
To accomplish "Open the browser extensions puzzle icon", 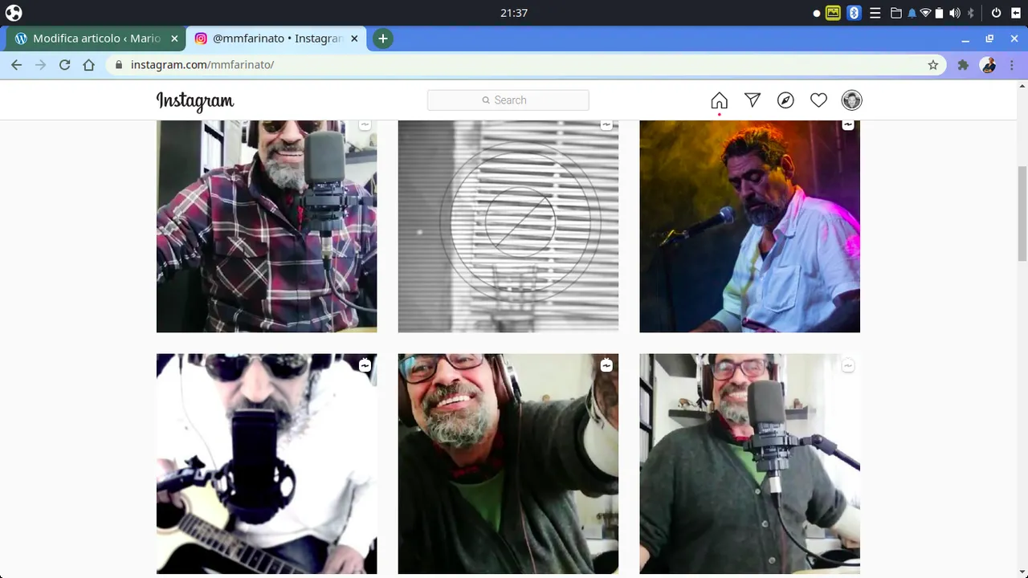I will (963, 65).
